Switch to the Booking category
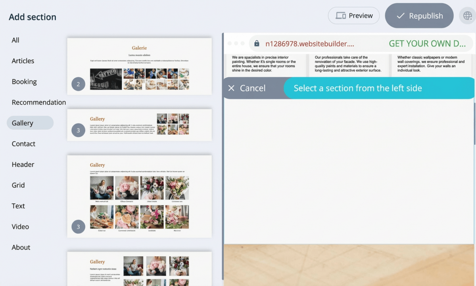 click(24, 81)
